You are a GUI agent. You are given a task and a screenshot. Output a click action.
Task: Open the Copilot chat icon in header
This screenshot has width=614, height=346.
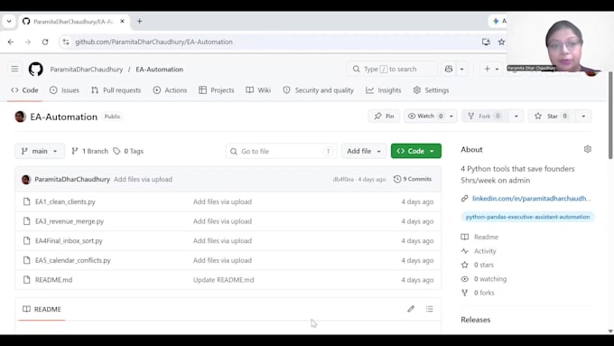[449, 69]
